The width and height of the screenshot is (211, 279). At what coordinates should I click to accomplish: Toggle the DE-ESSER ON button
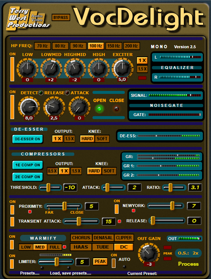tap(27, 139)
